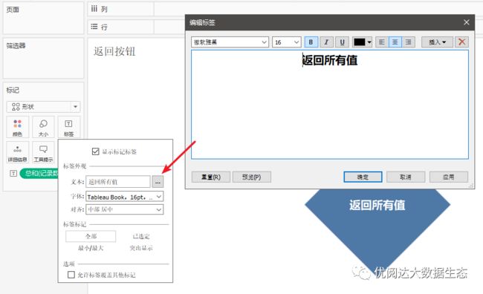Click the green 总和(记录数) pill

[39, 174]
